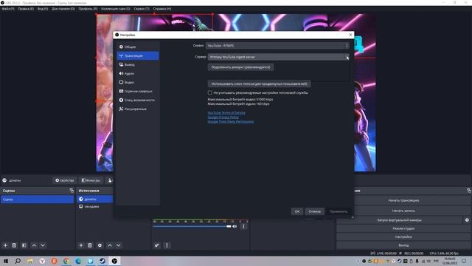The width and height of the screenshot is (472, 266).
Task: Switch to Аудио settings section
Action: (138, 73)
